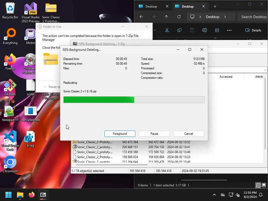Image resolution: width=268 pixels, height=201 pixels.
Task: Switch to first Desktop tab in Explorer
Action: pyautogui.click(x=151, y=7)
